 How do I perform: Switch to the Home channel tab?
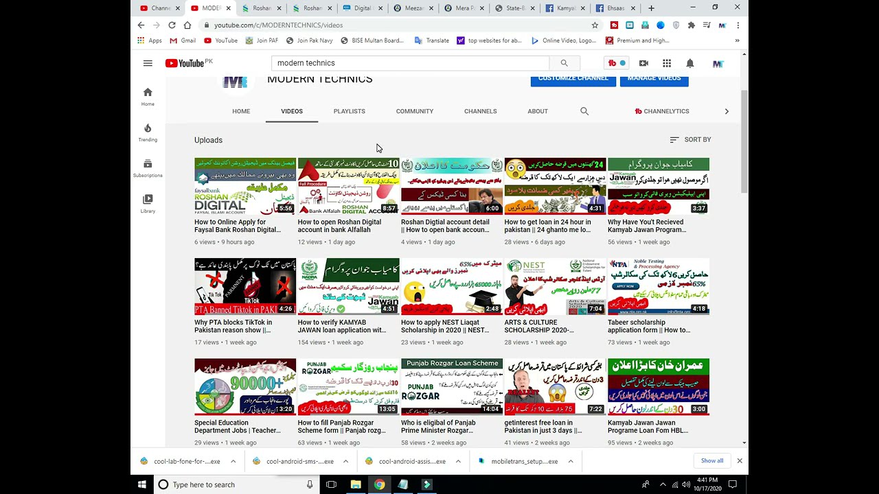(241, 111)
